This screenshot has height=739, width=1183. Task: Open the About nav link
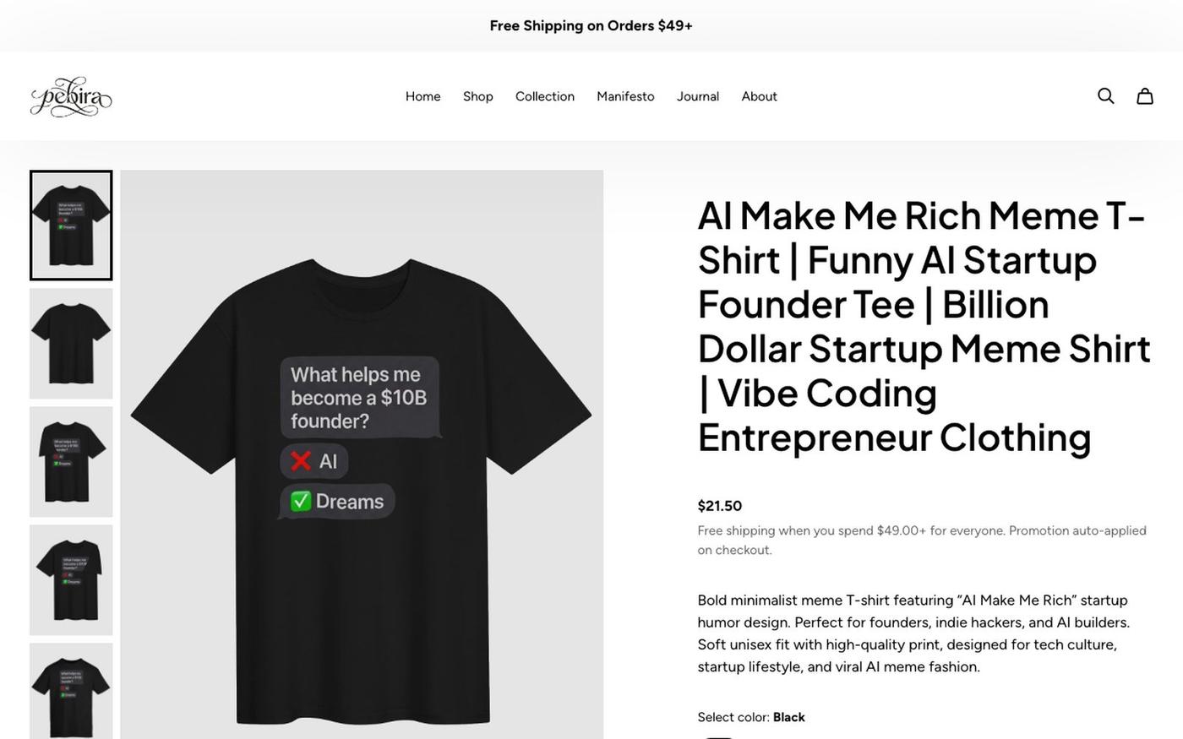coord(759,96)
